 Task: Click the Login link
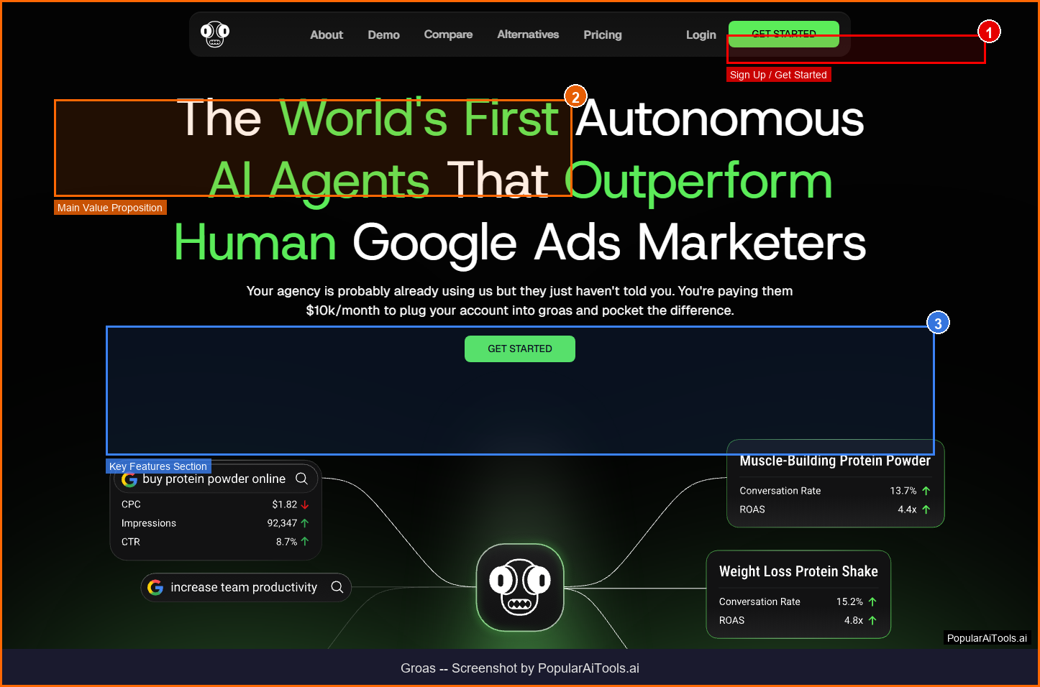click(x=701, y=34)
